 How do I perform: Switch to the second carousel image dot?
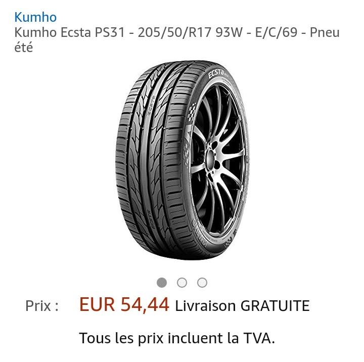click(182, 283)
